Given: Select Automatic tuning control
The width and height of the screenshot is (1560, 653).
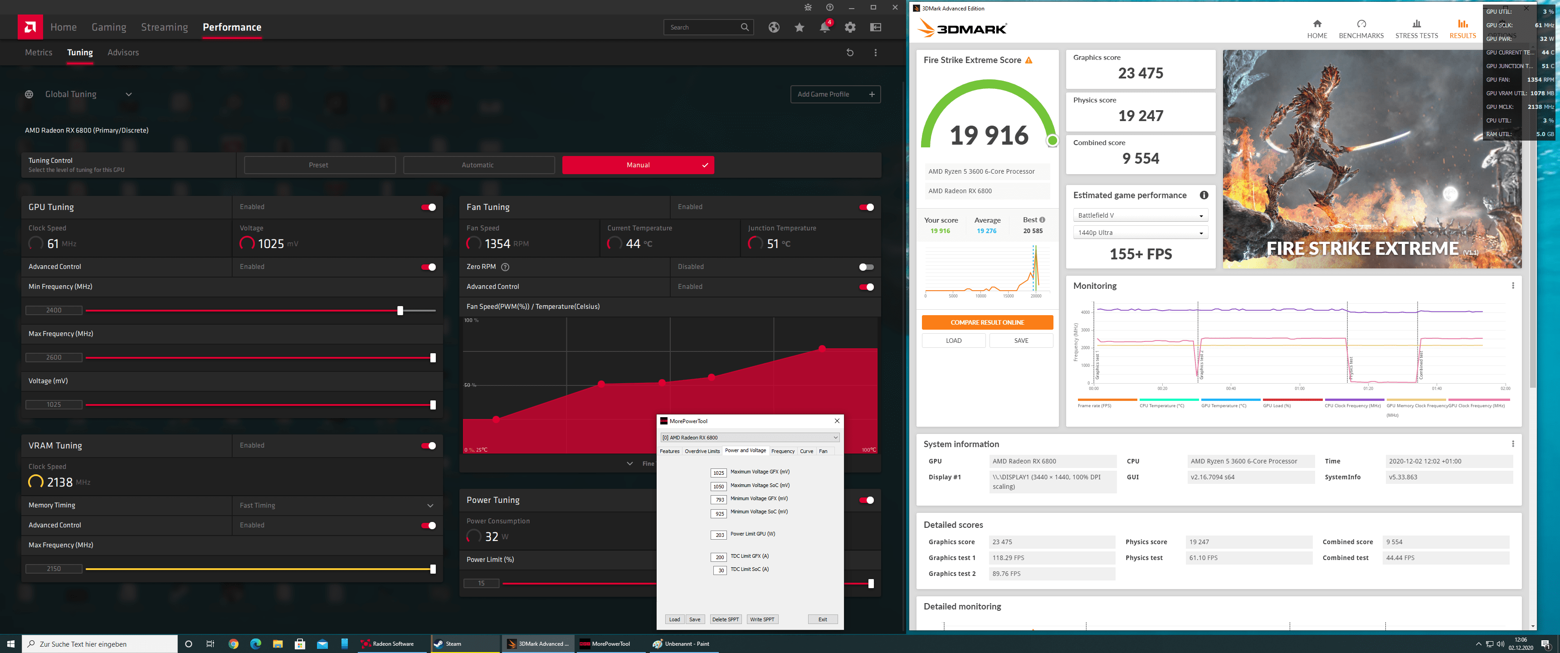Looking at the screenshot, I should 478,166.
